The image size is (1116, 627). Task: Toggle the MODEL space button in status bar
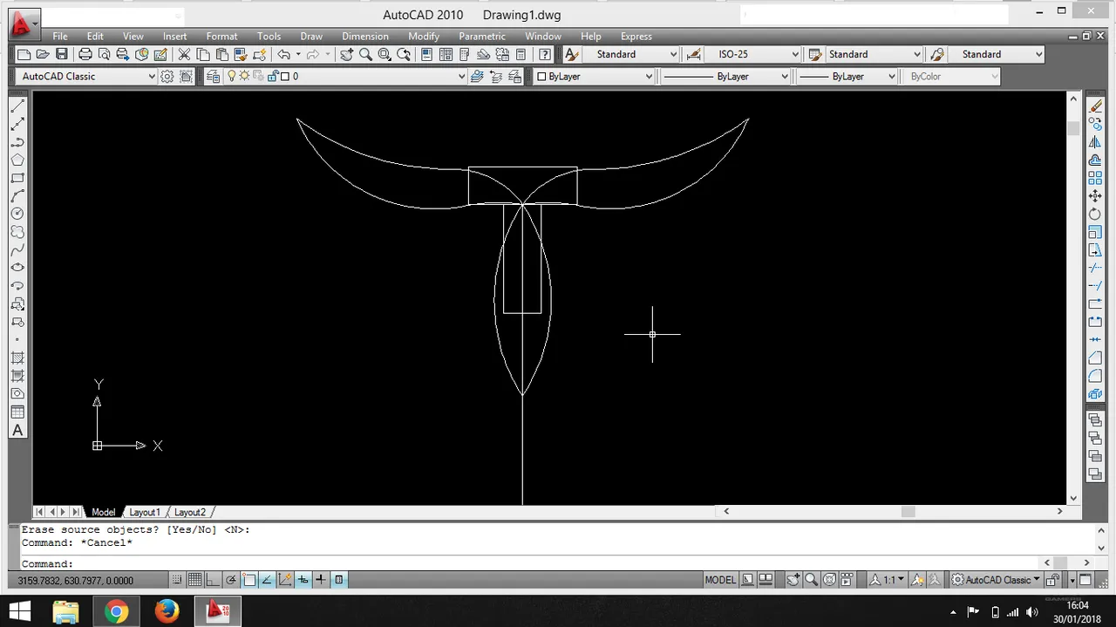click(x=720, y=580)
